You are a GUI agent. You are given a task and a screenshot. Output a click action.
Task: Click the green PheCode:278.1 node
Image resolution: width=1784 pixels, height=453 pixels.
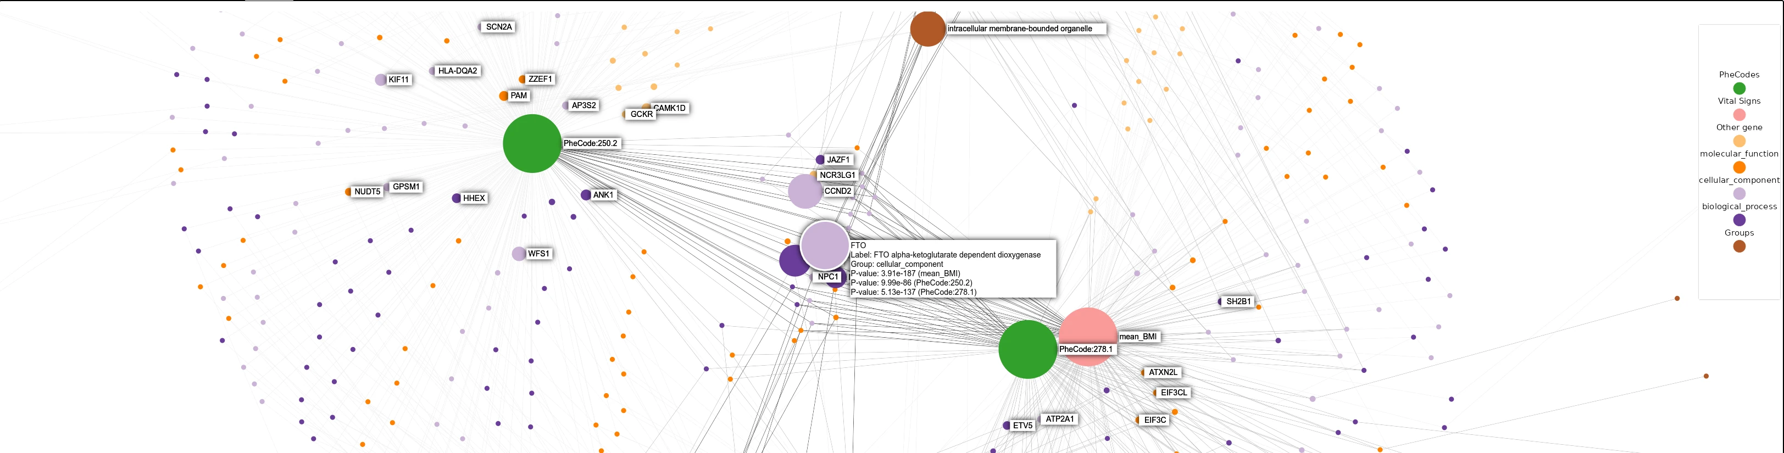point(1027,349)
